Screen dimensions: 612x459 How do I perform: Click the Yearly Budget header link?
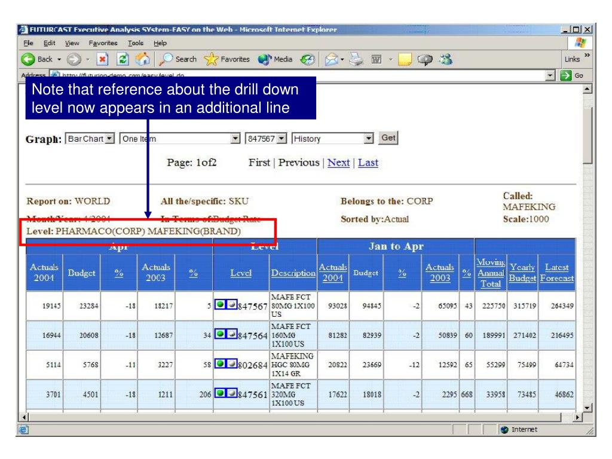pos(522,273)
